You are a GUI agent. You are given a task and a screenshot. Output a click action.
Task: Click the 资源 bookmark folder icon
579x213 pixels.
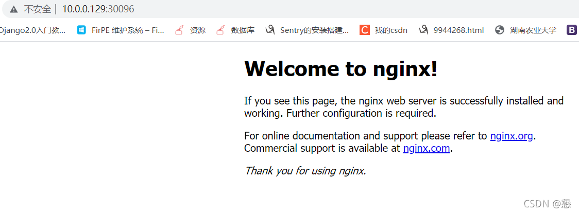point(179,30)
